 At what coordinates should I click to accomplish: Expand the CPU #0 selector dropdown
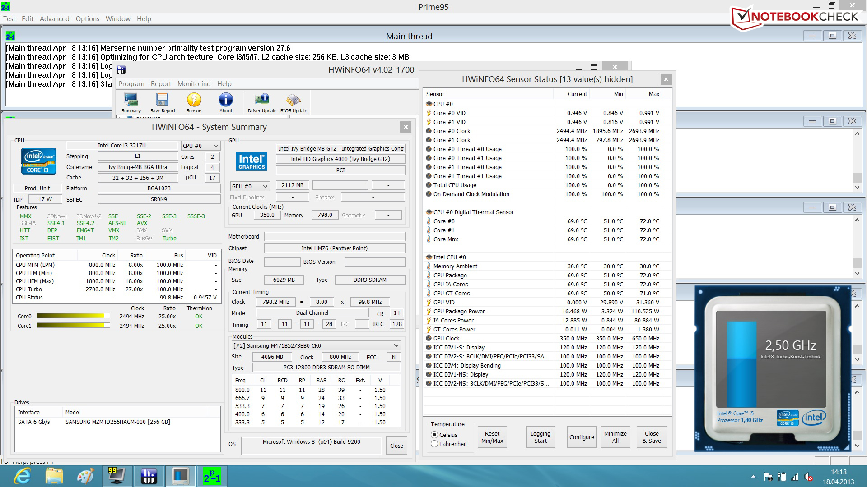(x=200, y=146)
